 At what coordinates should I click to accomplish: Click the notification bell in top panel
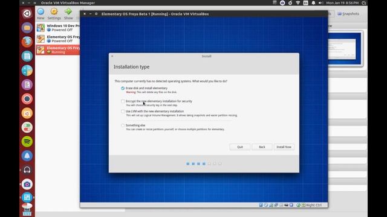(313, 3)
